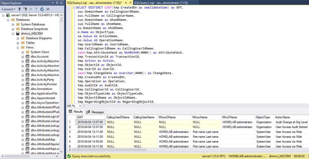309x159 pixels.
Task: Select dbo.ActivityPointer in the tree
Action: (x=44, y=84)
